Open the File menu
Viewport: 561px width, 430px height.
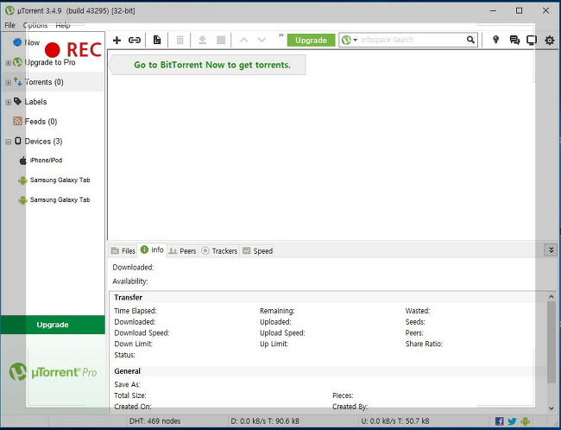click(x=9, y=25)
